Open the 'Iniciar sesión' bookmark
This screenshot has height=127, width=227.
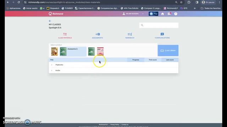30,8
